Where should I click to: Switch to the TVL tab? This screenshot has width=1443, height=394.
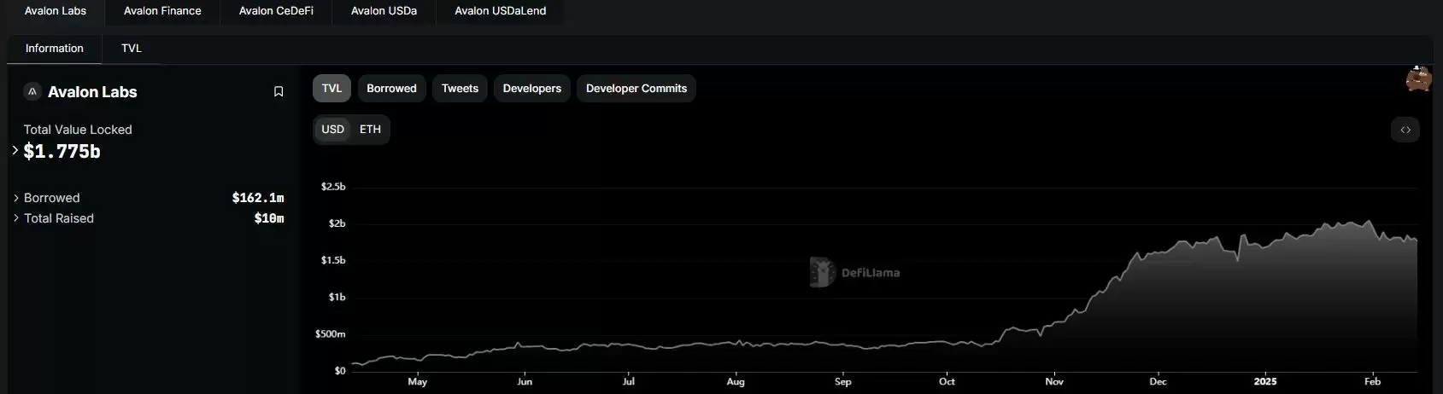tap(132, 49)
